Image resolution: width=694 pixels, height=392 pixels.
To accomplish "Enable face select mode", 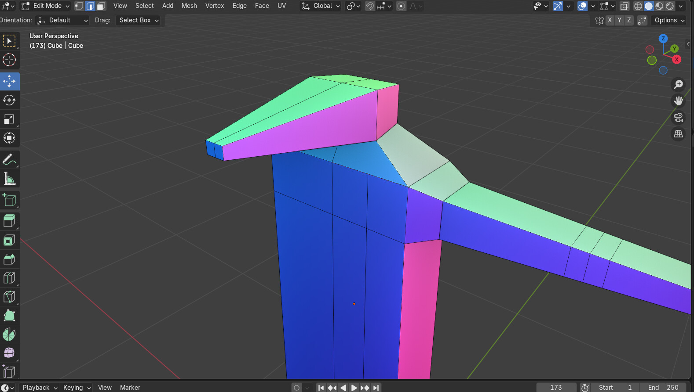I will [x=101, y=6].
